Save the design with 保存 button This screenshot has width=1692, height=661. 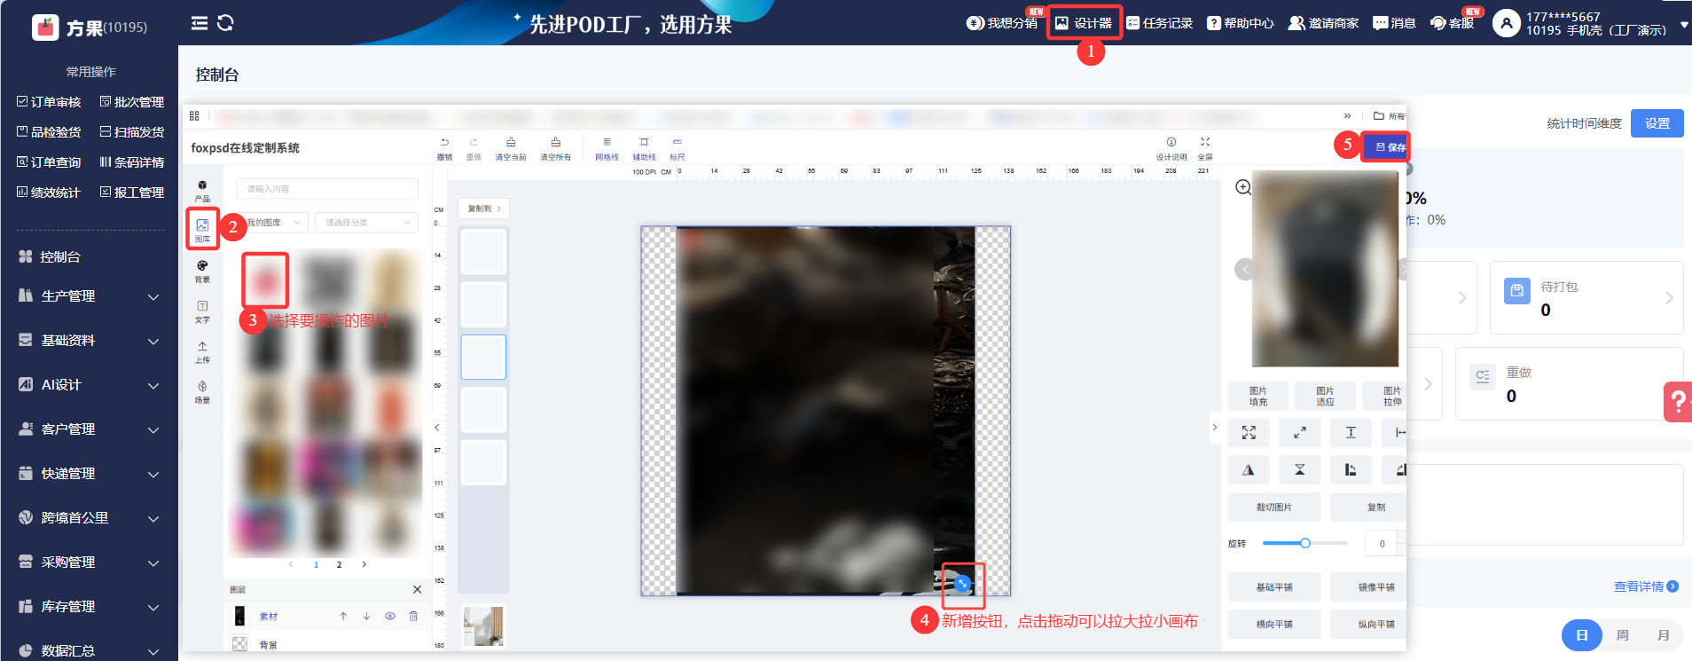coord(1386,147)
